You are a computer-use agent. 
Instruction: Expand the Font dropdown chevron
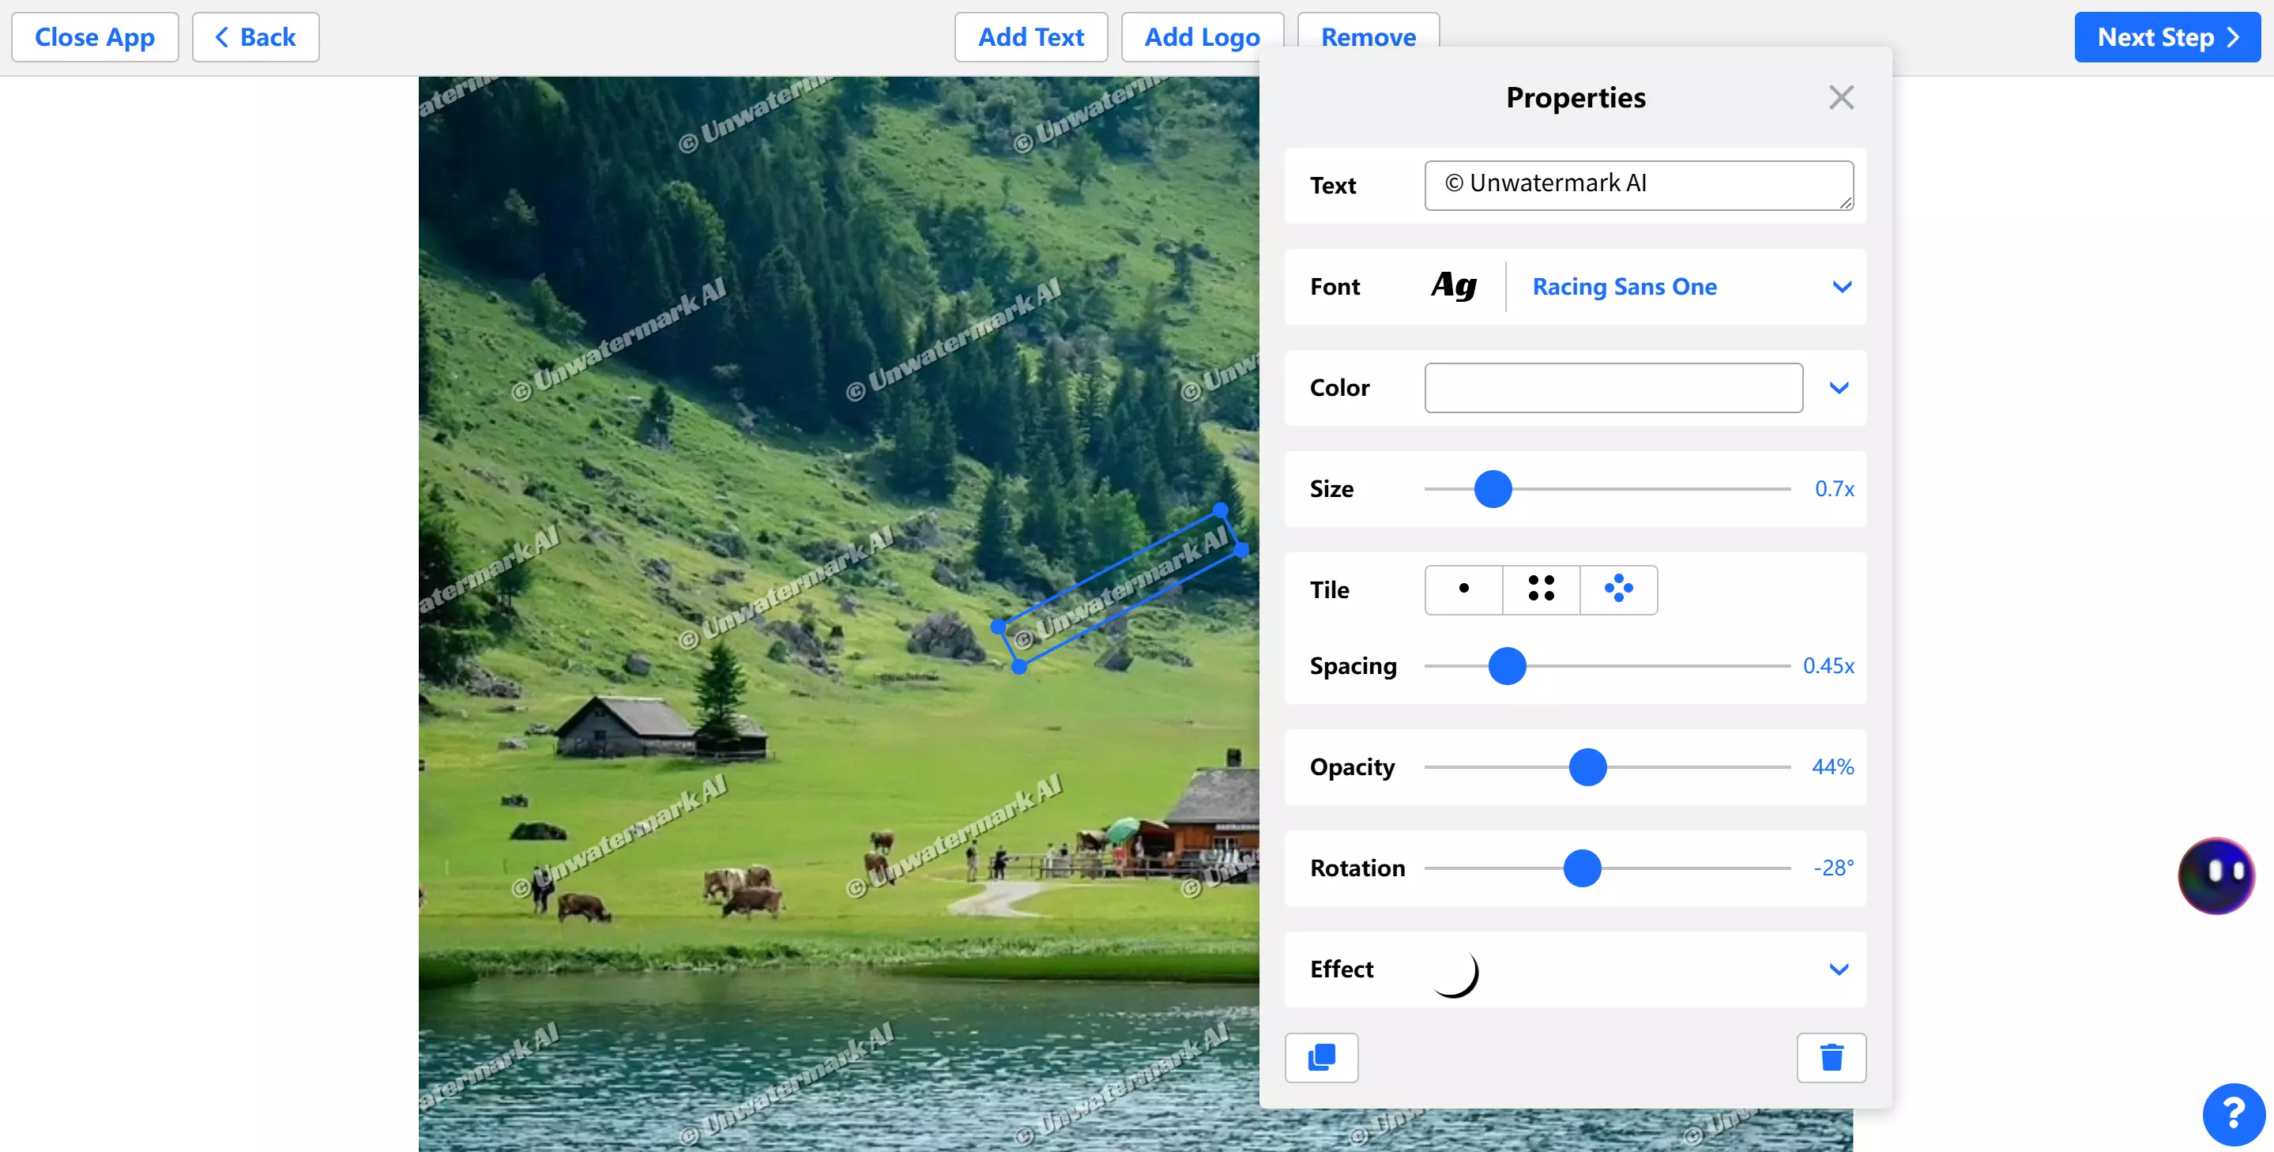click(1842, 287)
